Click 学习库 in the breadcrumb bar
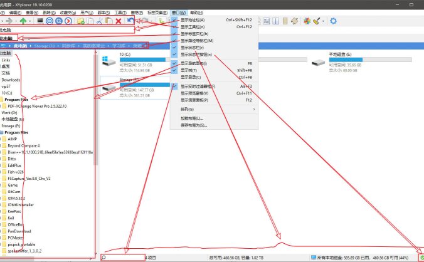Viewport: 424px width, 262px height. 119,46
